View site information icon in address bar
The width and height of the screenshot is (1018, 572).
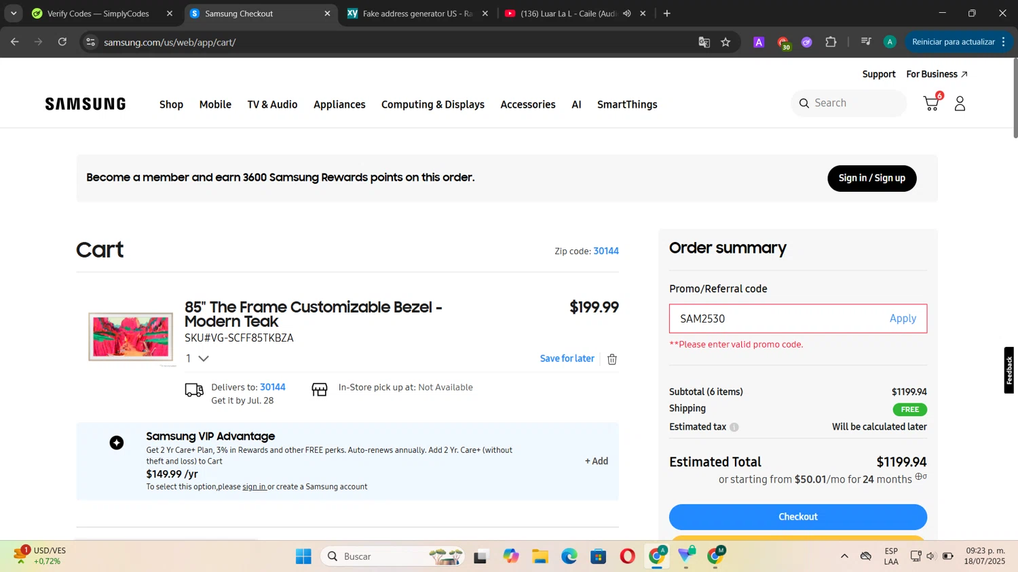point(90,42)
